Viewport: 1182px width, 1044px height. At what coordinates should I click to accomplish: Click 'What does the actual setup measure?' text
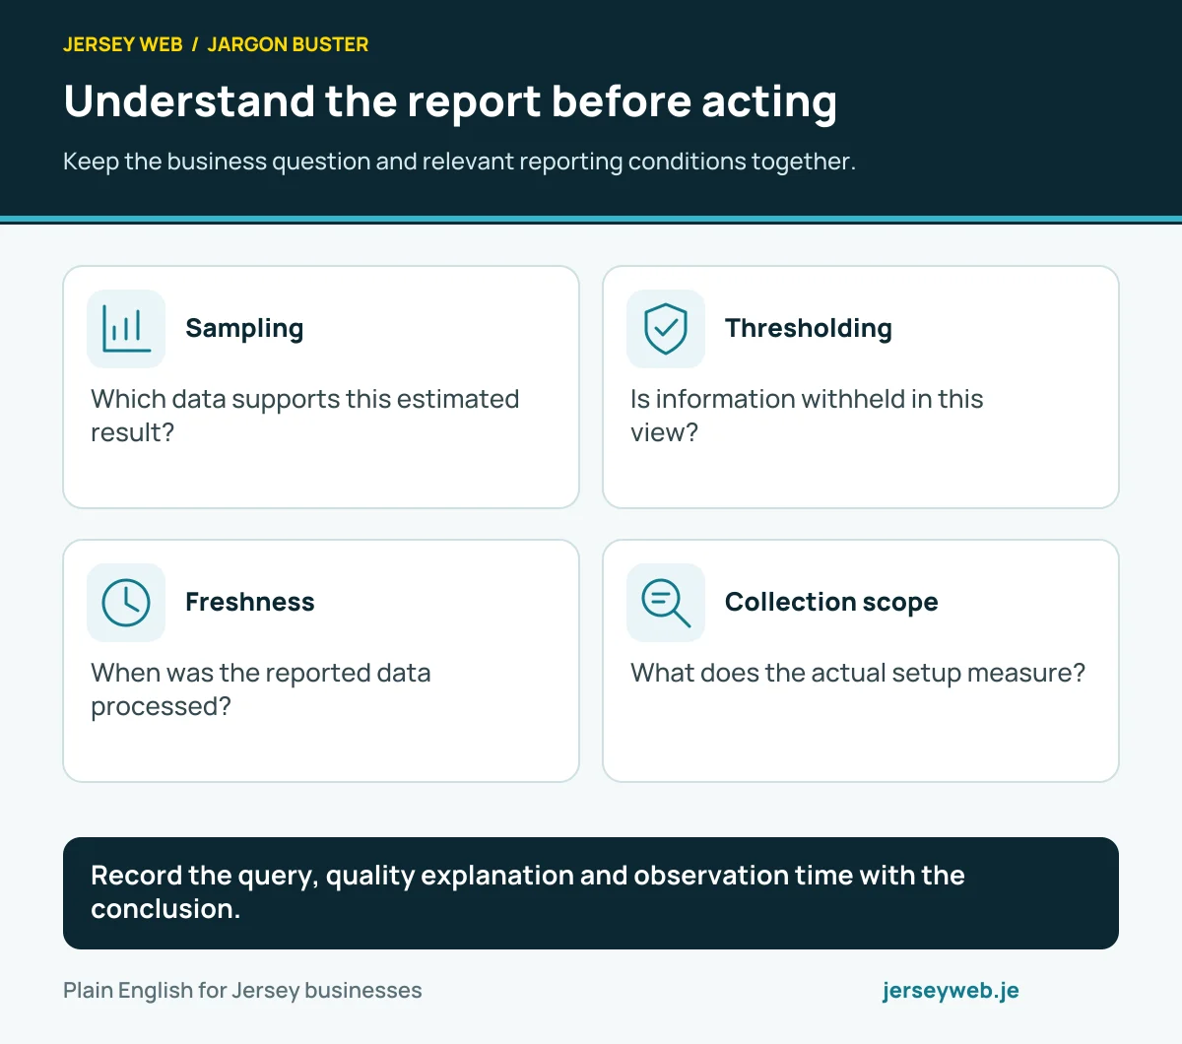tap(858, 674)
